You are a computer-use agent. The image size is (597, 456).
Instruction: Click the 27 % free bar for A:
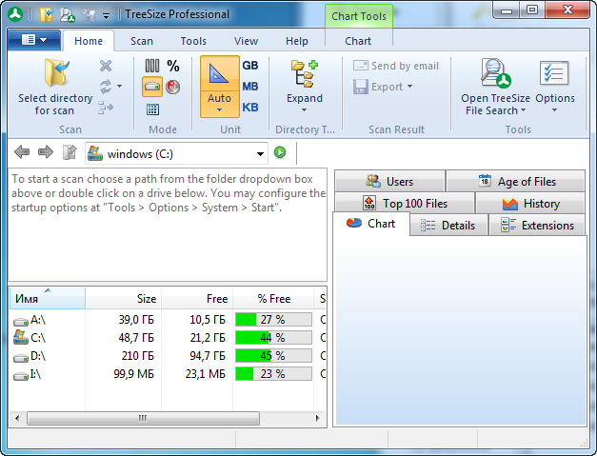[x=273, y=319]
